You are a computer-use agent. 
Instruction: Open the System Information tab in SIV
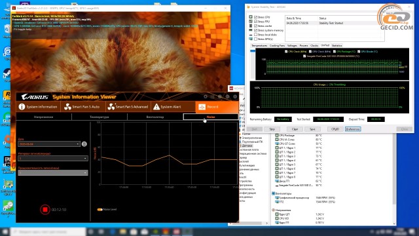click(38, 107)
